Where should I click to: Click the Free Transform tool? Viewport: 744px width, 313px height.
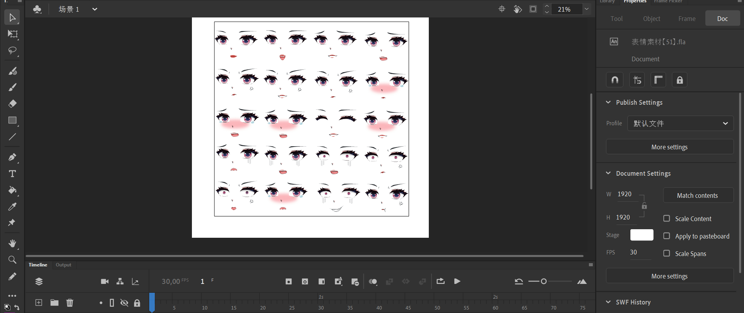pos(12,34)
